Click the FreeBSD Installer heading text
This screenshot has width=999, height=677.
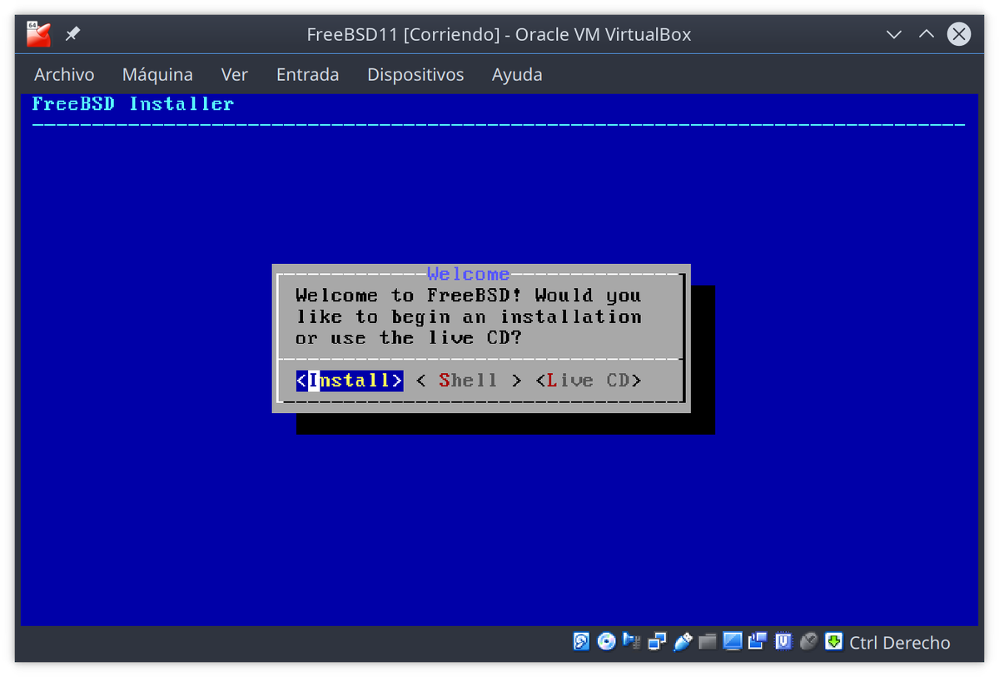[x=133, y=104]
